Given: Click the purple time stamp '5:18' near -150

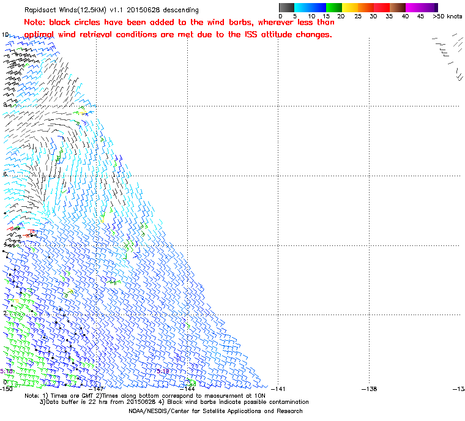Looking at the screenshot, I should click(6, 371).
